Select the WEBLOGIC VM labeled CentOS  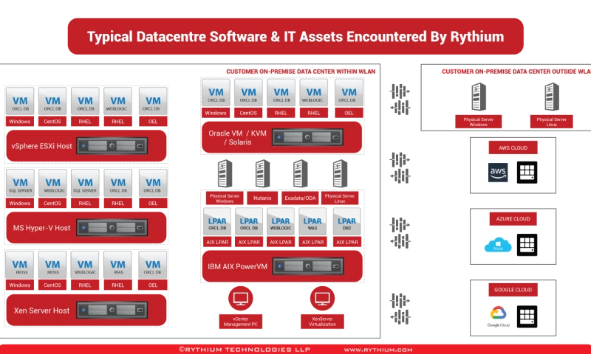pyautogui.click(x=52, y=183)
